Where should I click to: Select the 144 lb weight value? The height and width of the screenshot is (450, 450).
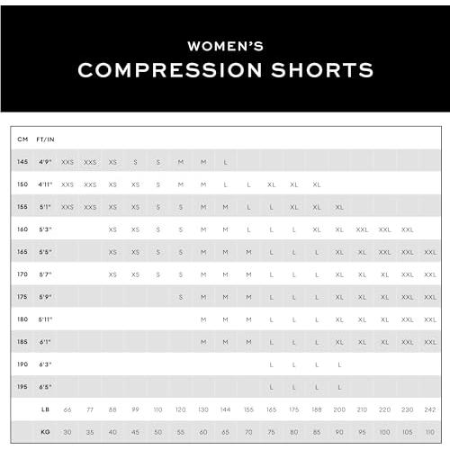225,409
